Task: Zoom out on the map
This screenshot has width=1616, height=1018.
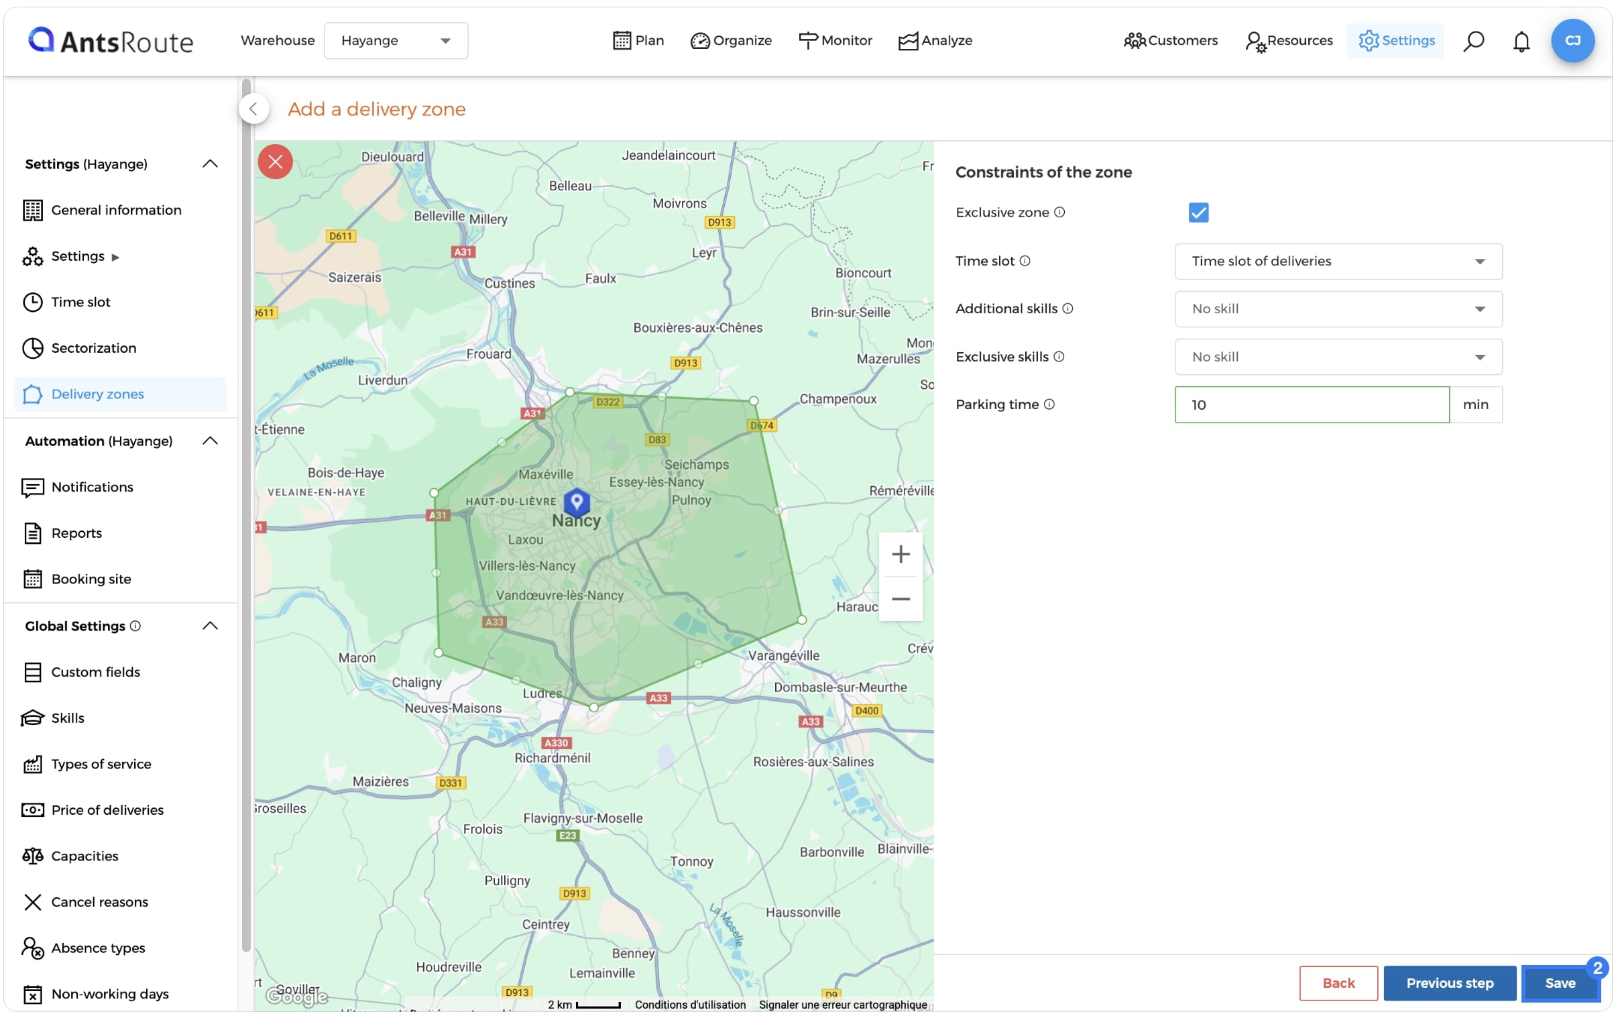Action: click(901, 599)
